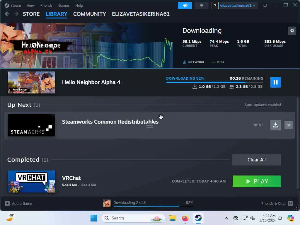Toggle the DISK graph legend

[218, 62]
